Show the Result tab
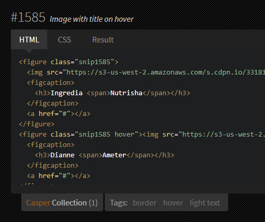The width and height of the screenshot is (265, 222). (103, 40)
